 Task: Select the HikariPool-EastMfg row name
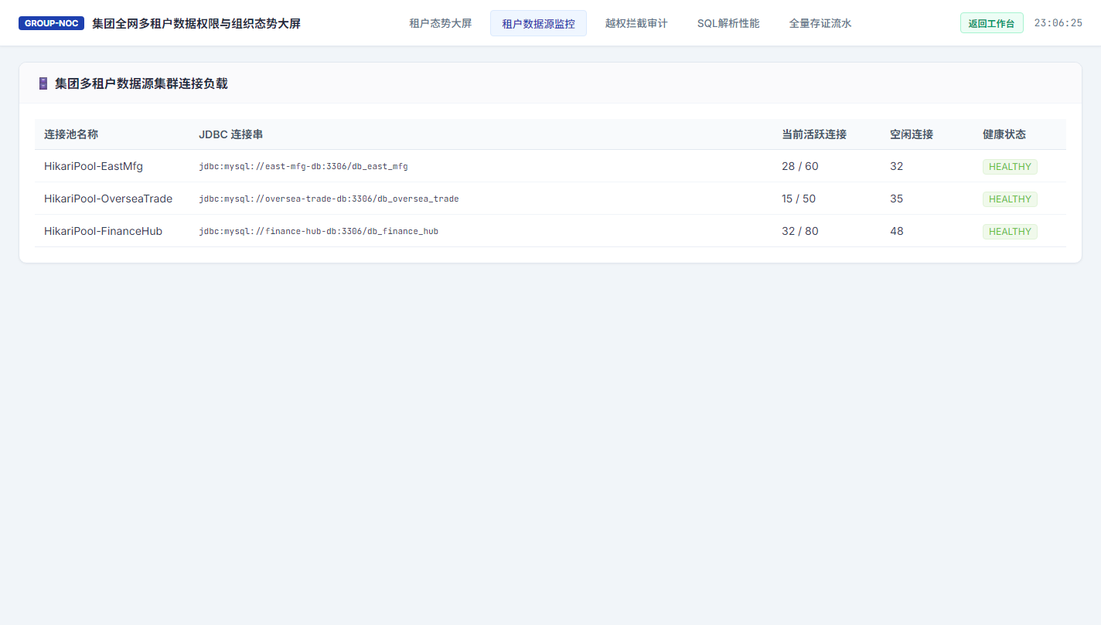pyautogui.click(x=94, y=166)
